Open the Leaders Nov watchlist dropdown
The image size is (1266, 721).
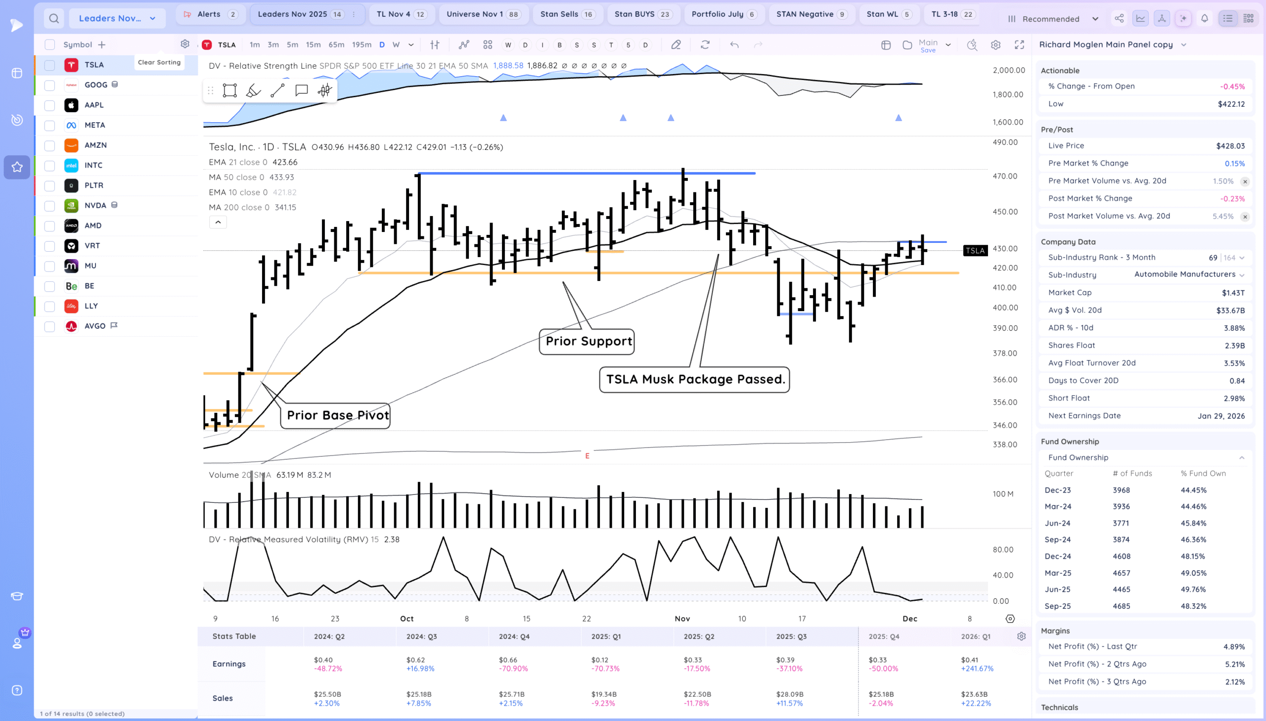[117, 19]
